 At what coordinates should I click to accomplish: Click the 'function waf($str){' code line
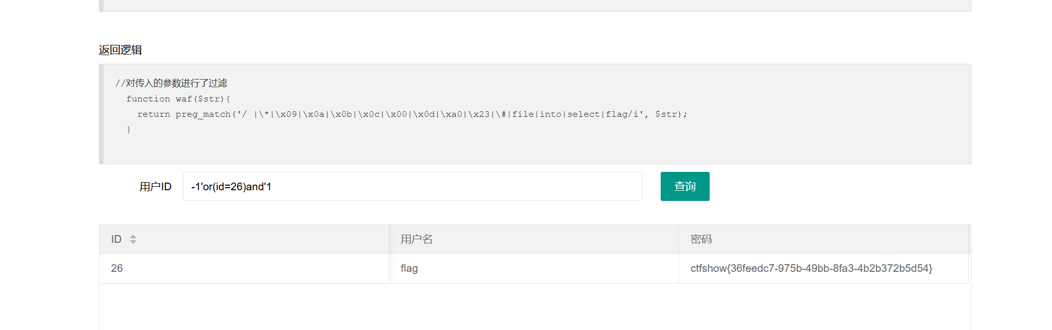[179, 99]
